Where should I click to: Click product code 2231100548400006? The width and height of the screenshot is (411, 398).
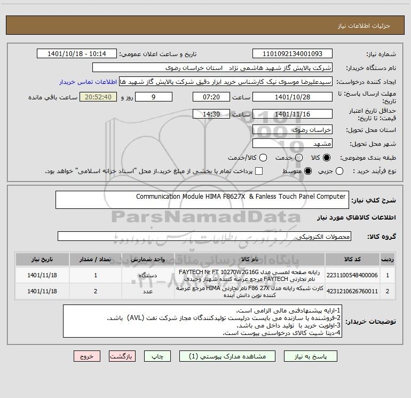tap(352, 275)
